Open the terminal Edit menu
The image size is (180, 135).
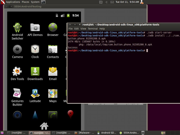[76, 29]
